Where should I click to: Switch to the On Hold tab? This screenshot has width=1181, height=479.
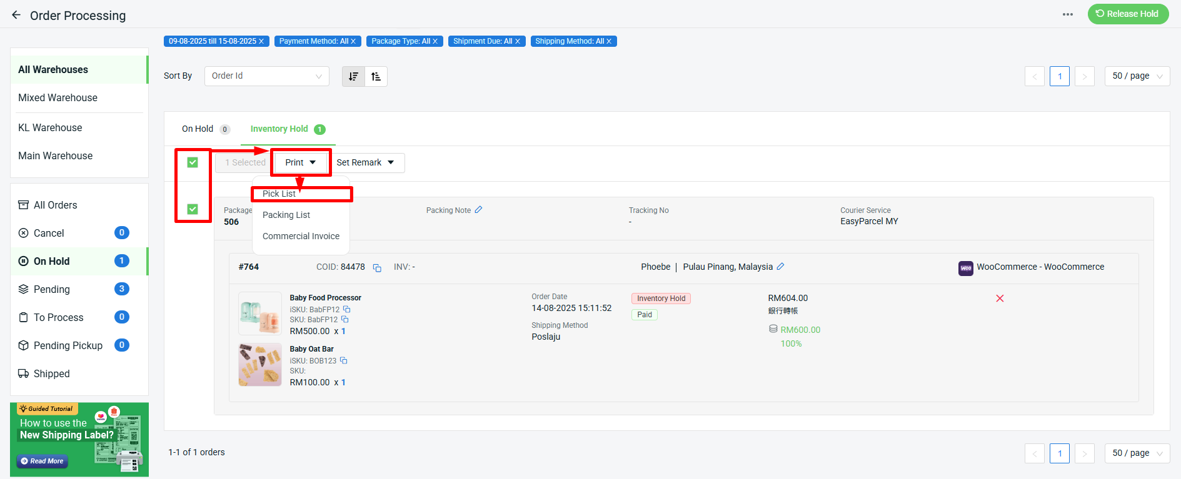pyautogui.click(x=198, y=129)
